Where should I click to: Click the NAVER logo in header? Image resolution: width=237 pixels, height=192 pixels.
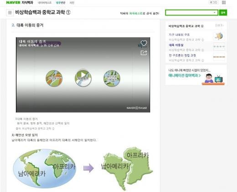tap(13, 2)
